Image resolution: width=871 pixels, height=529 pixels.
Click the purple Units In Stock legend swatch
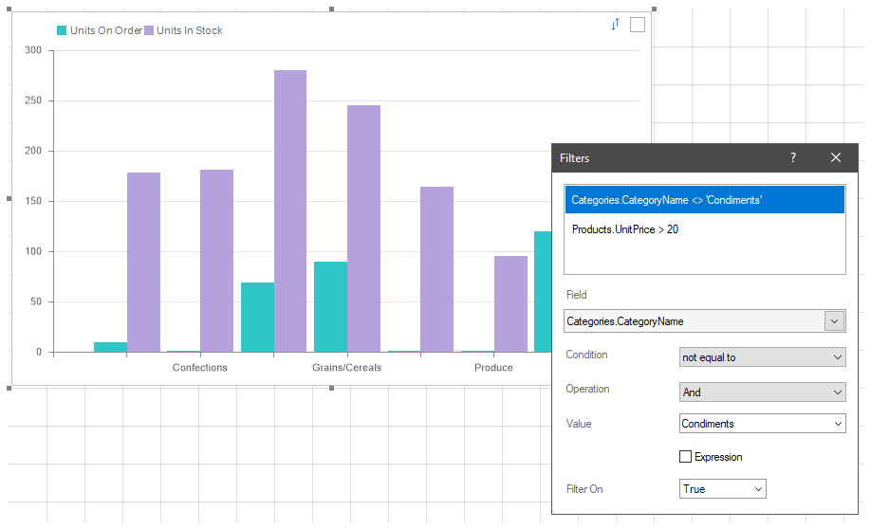pyautogui.click(x=149, y=30)
